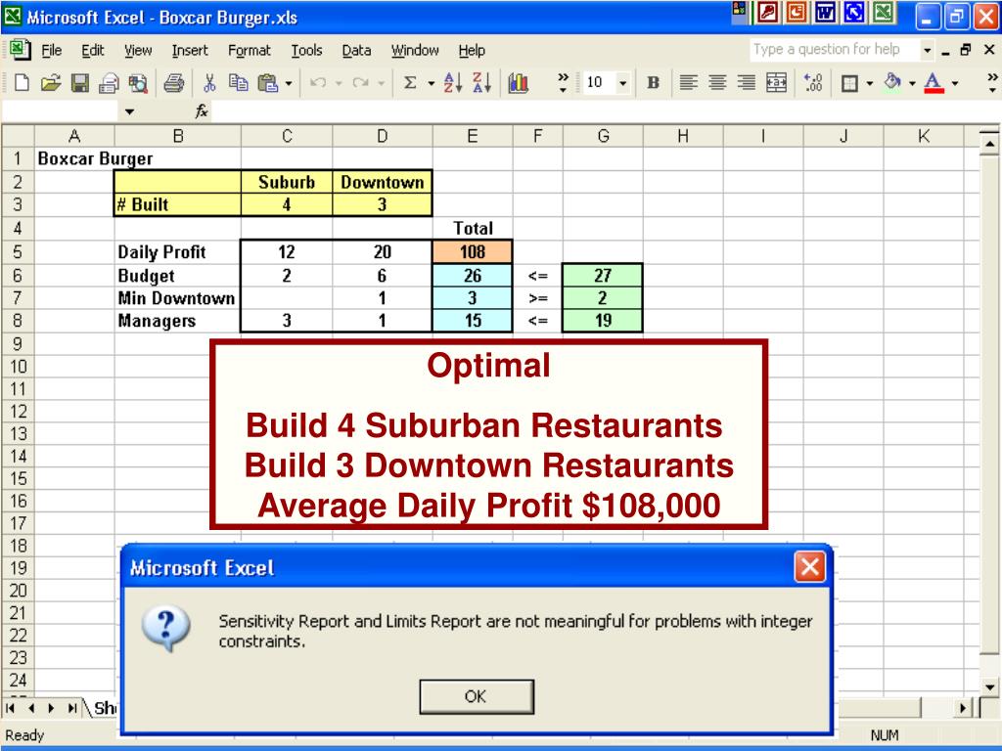Select row header 12
1002x751 pixels.
18,412
